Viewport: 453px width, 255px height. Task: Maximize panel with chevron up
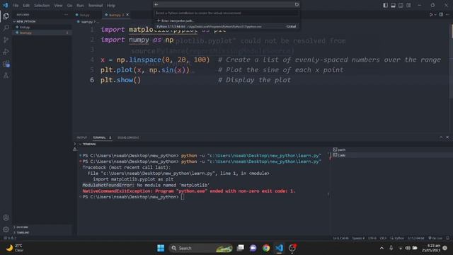click(441, 137)
